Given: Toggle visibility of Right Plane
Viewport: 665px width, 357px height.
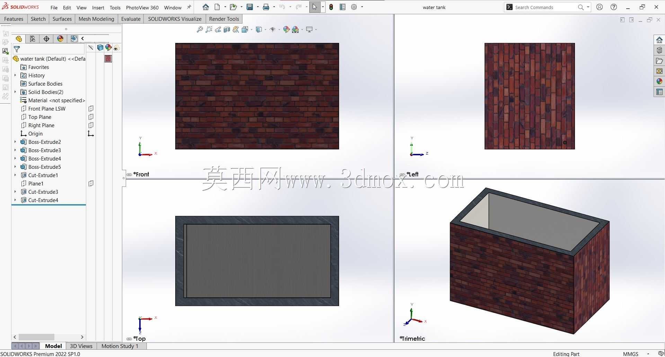Looking at the screenshot, I should coord(91,125).
